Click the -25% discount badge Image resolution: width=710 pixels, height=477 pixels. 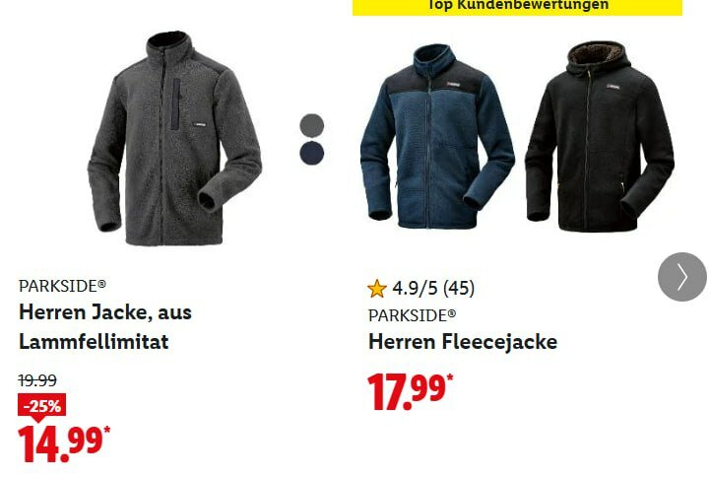(x=41, y=405)
